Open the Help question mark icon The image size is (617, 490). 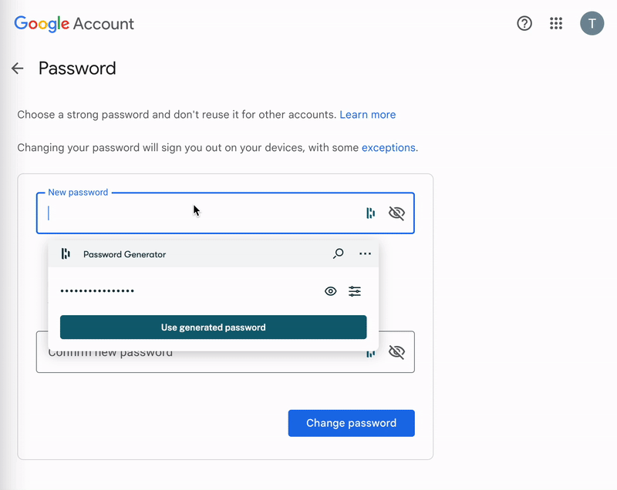[524, 23]
